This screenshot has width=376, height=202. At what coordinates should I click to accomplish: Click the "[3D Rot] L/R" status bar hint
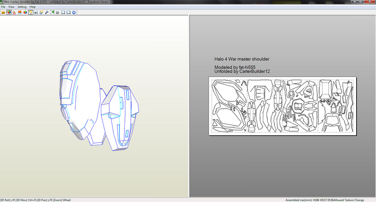pos(7,200)
